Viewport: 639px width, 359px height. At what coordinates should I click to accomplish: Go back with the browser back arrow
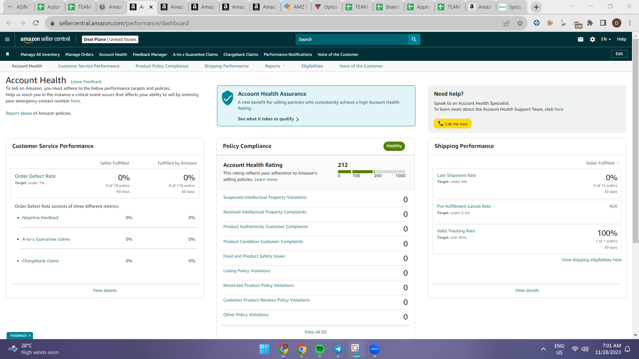pos(9,23)
